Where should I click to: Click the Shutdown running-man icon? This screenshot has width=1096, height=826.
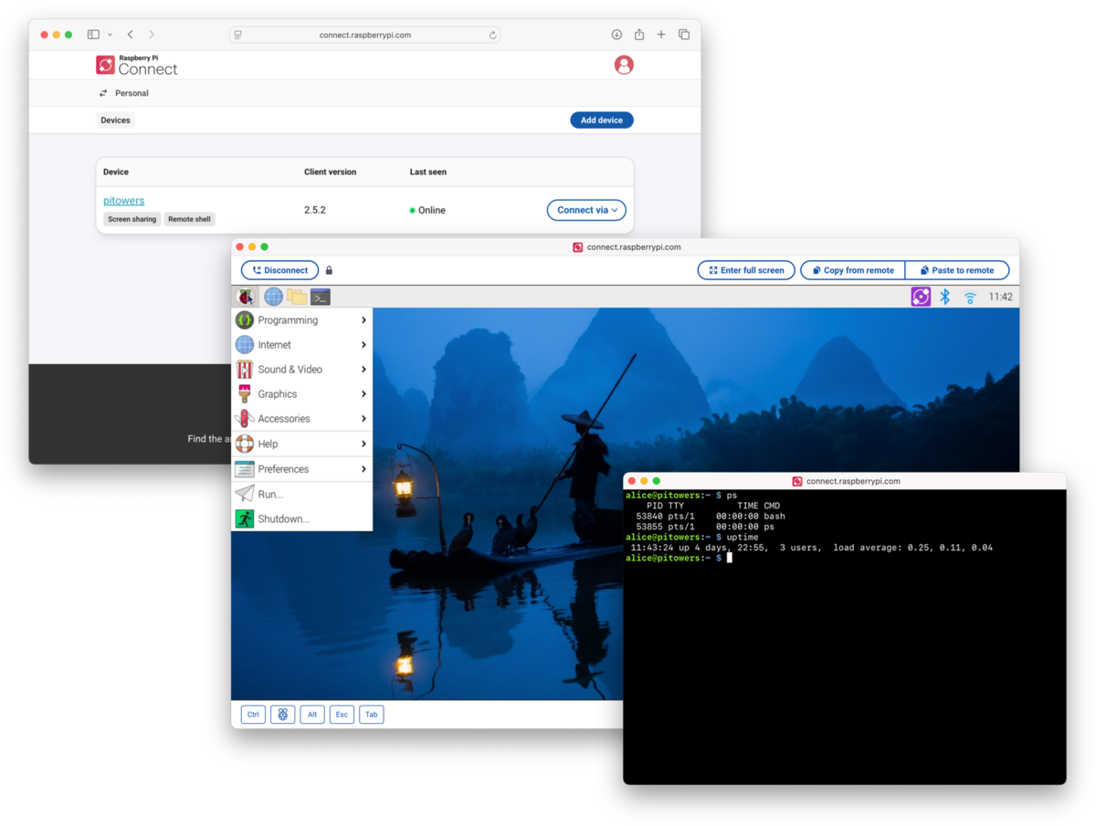[x=245, y=518]
